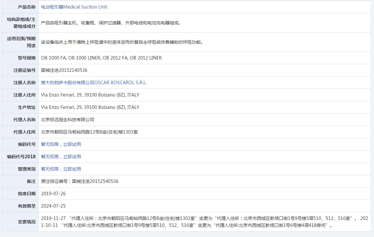Click the 生产地址 address Via Enzo Ferrari value
374x237 pixels.
(90, 107)
